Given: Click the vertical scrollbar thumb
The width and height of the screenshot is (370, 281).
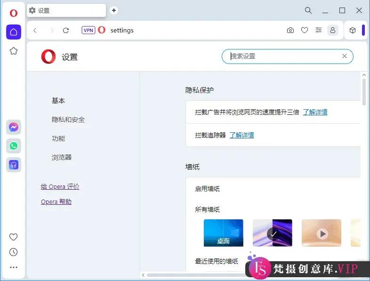Looking at the screenshot, I should pyautogui.click(x=364, y=92).
